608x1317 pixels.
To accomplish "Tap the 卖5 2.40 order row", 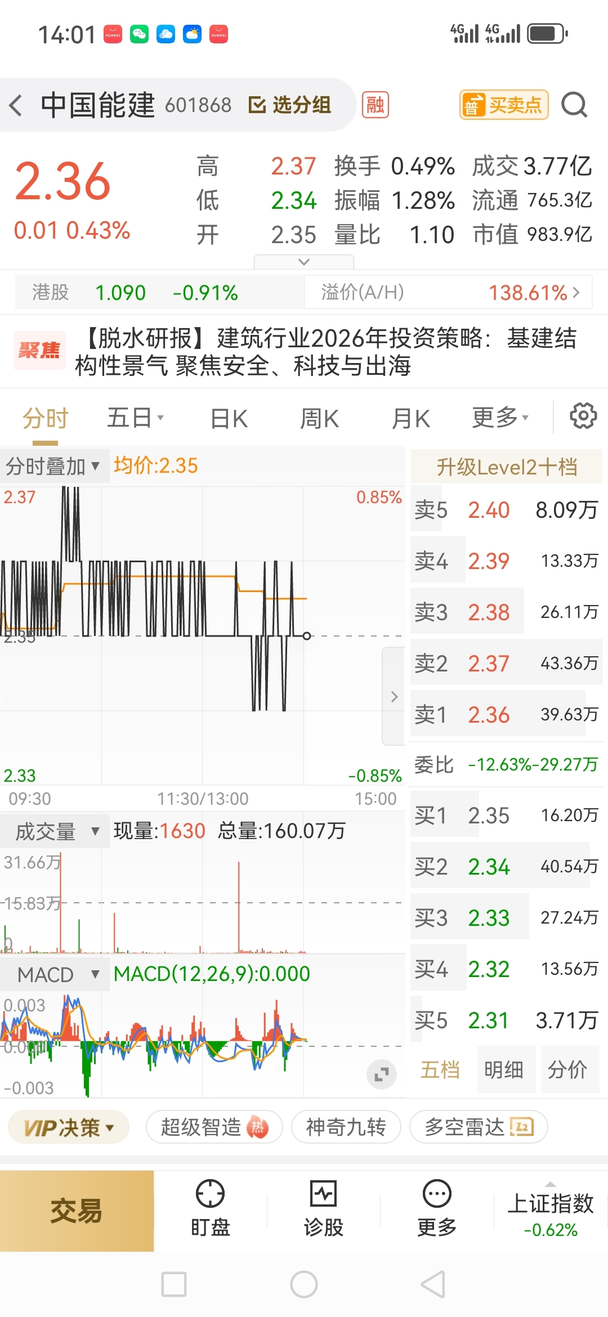I will pos(507,509).
